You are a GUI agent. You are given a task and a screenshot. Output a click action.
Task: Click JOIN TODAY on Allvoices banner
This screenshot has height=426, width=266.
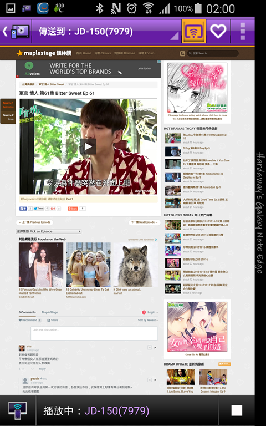144,68
